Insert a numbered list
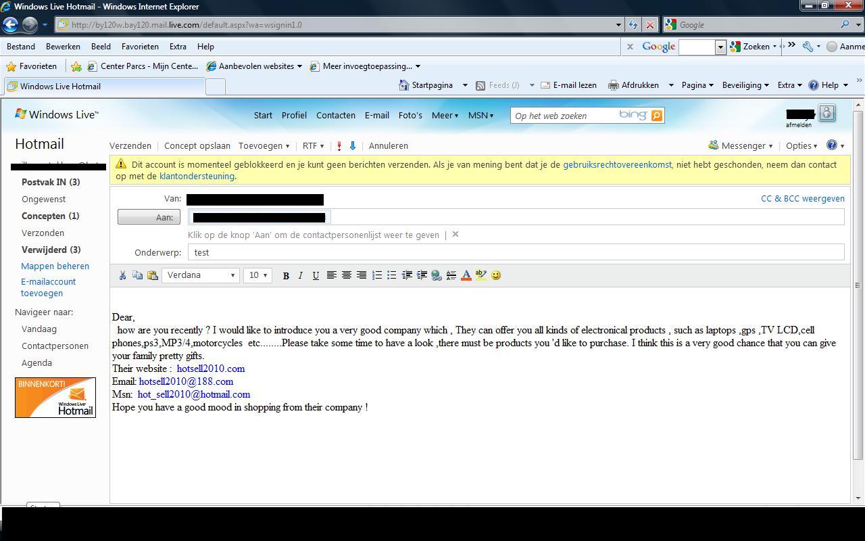Viewport: 865px width, 541px height. [x=377, y=275]
